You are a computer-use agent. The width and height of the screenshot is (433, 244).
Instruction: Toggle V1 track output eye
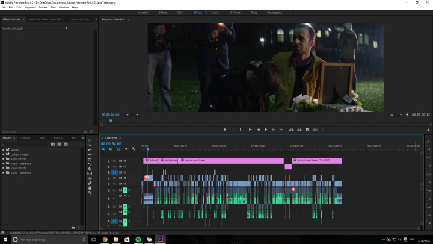(x=125, y=184)
